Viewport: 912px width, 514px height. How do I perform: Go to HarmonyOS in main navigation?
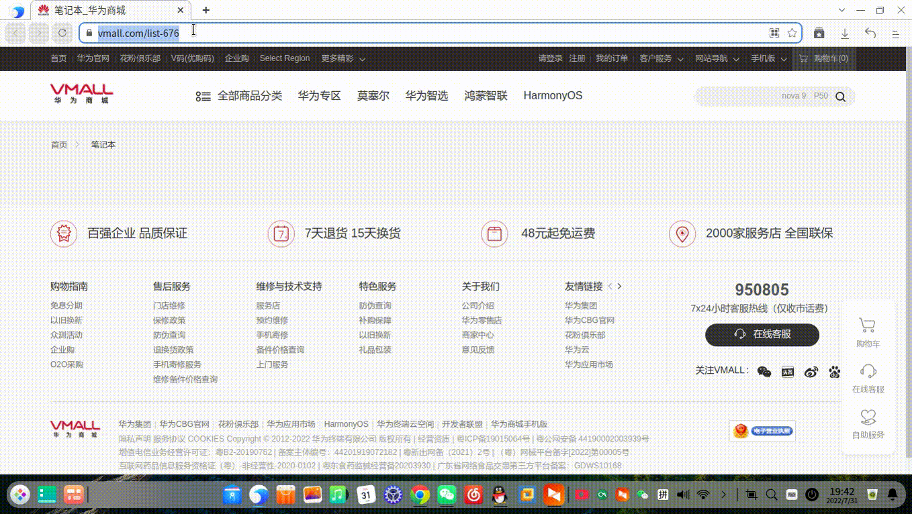[553, 96]
